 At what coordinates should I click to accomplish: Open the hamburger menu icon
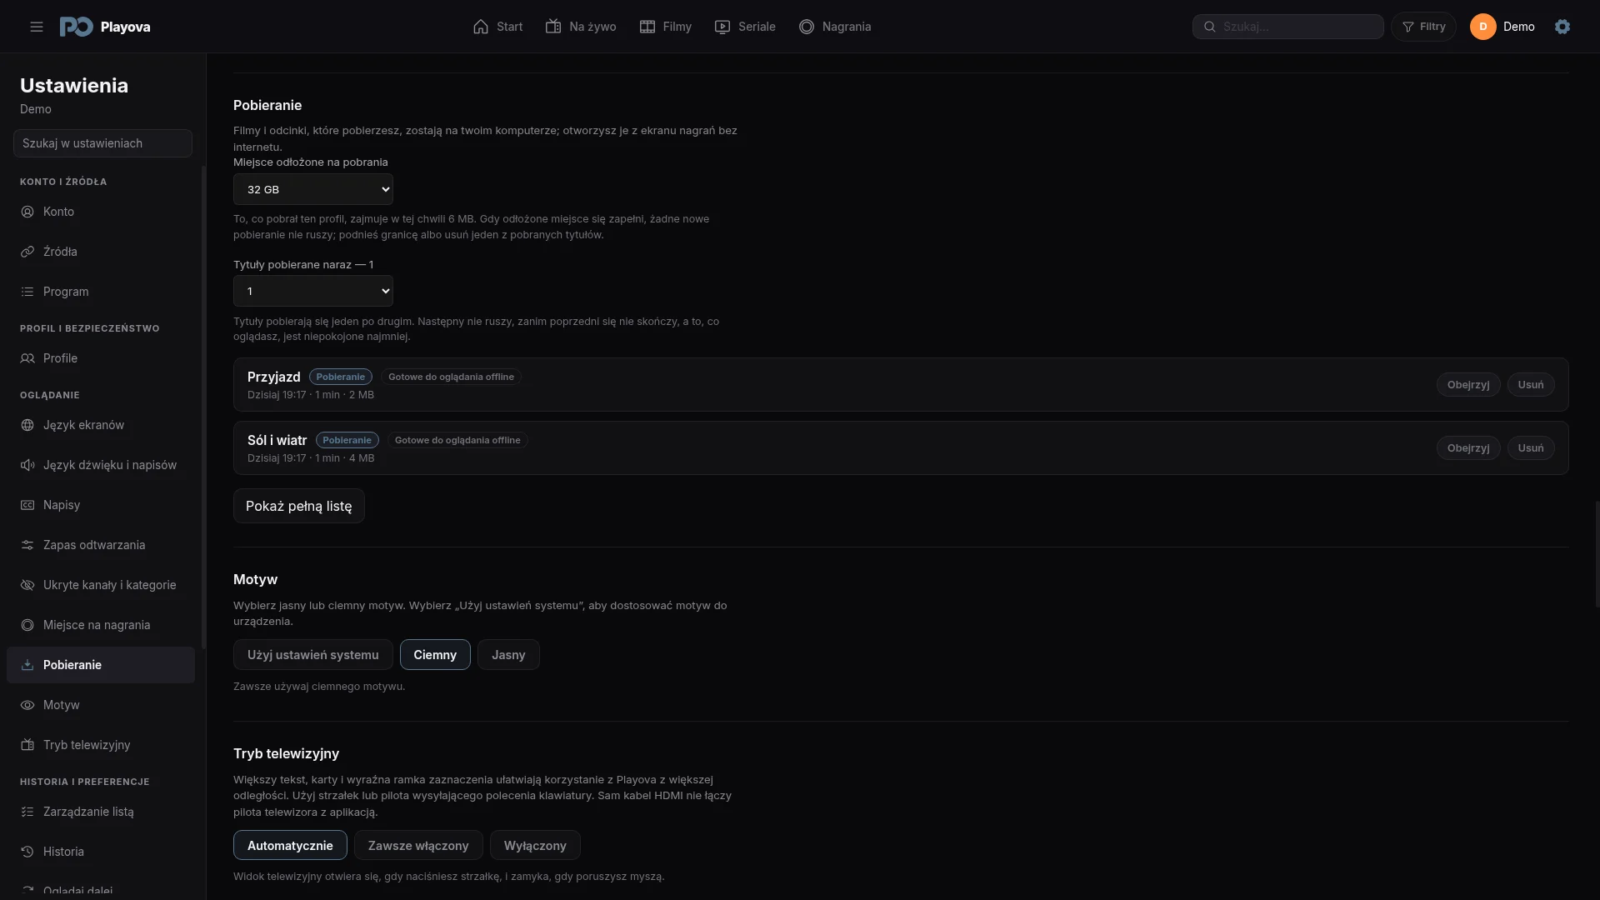pyautogui.click(x=37, y=27)
